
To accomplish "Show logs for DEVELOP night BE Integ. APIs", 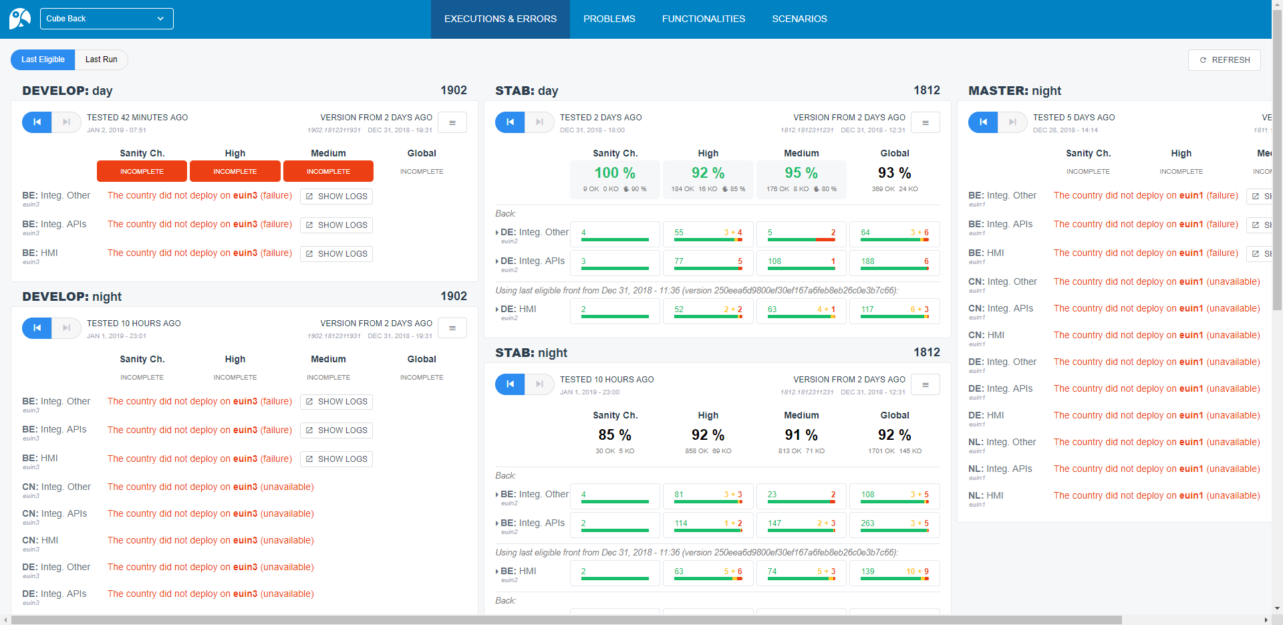I will (x=336, y=430).
